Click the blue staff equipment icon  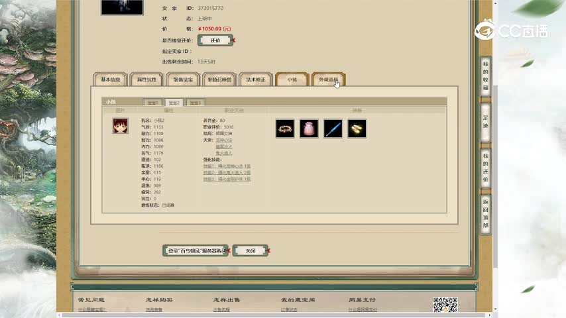(333, 129)
